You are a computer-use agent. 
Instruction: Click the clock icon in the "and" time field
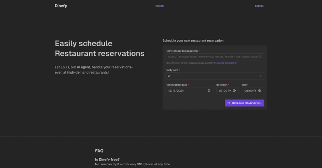tap(259, 91)
